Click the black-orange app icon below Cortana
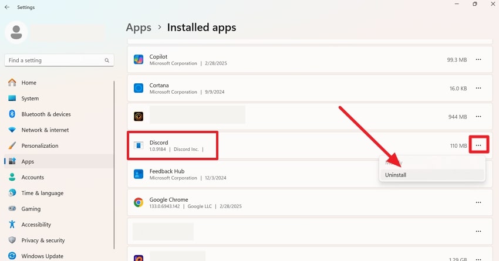Image resolution: width=499 pixels, height=261 pixels. (x=139, y=117)
